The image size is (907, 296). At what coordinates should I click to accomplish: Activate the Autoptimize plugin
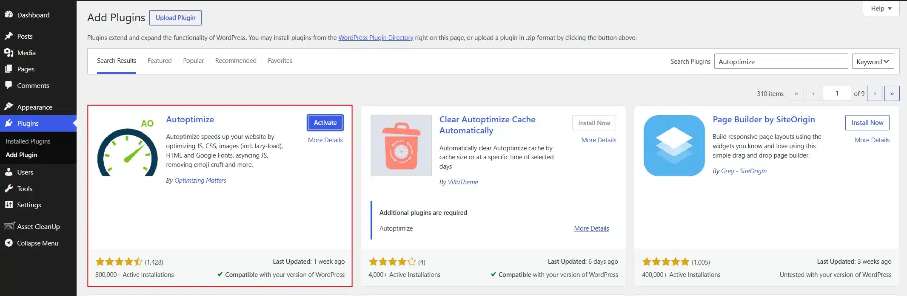pos(325,123)
